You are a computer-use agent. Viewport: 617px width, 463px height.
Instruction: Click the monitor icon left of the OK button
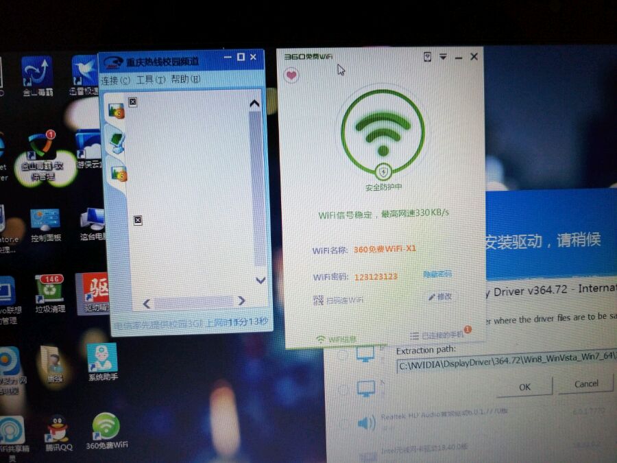tap(365, 389)
